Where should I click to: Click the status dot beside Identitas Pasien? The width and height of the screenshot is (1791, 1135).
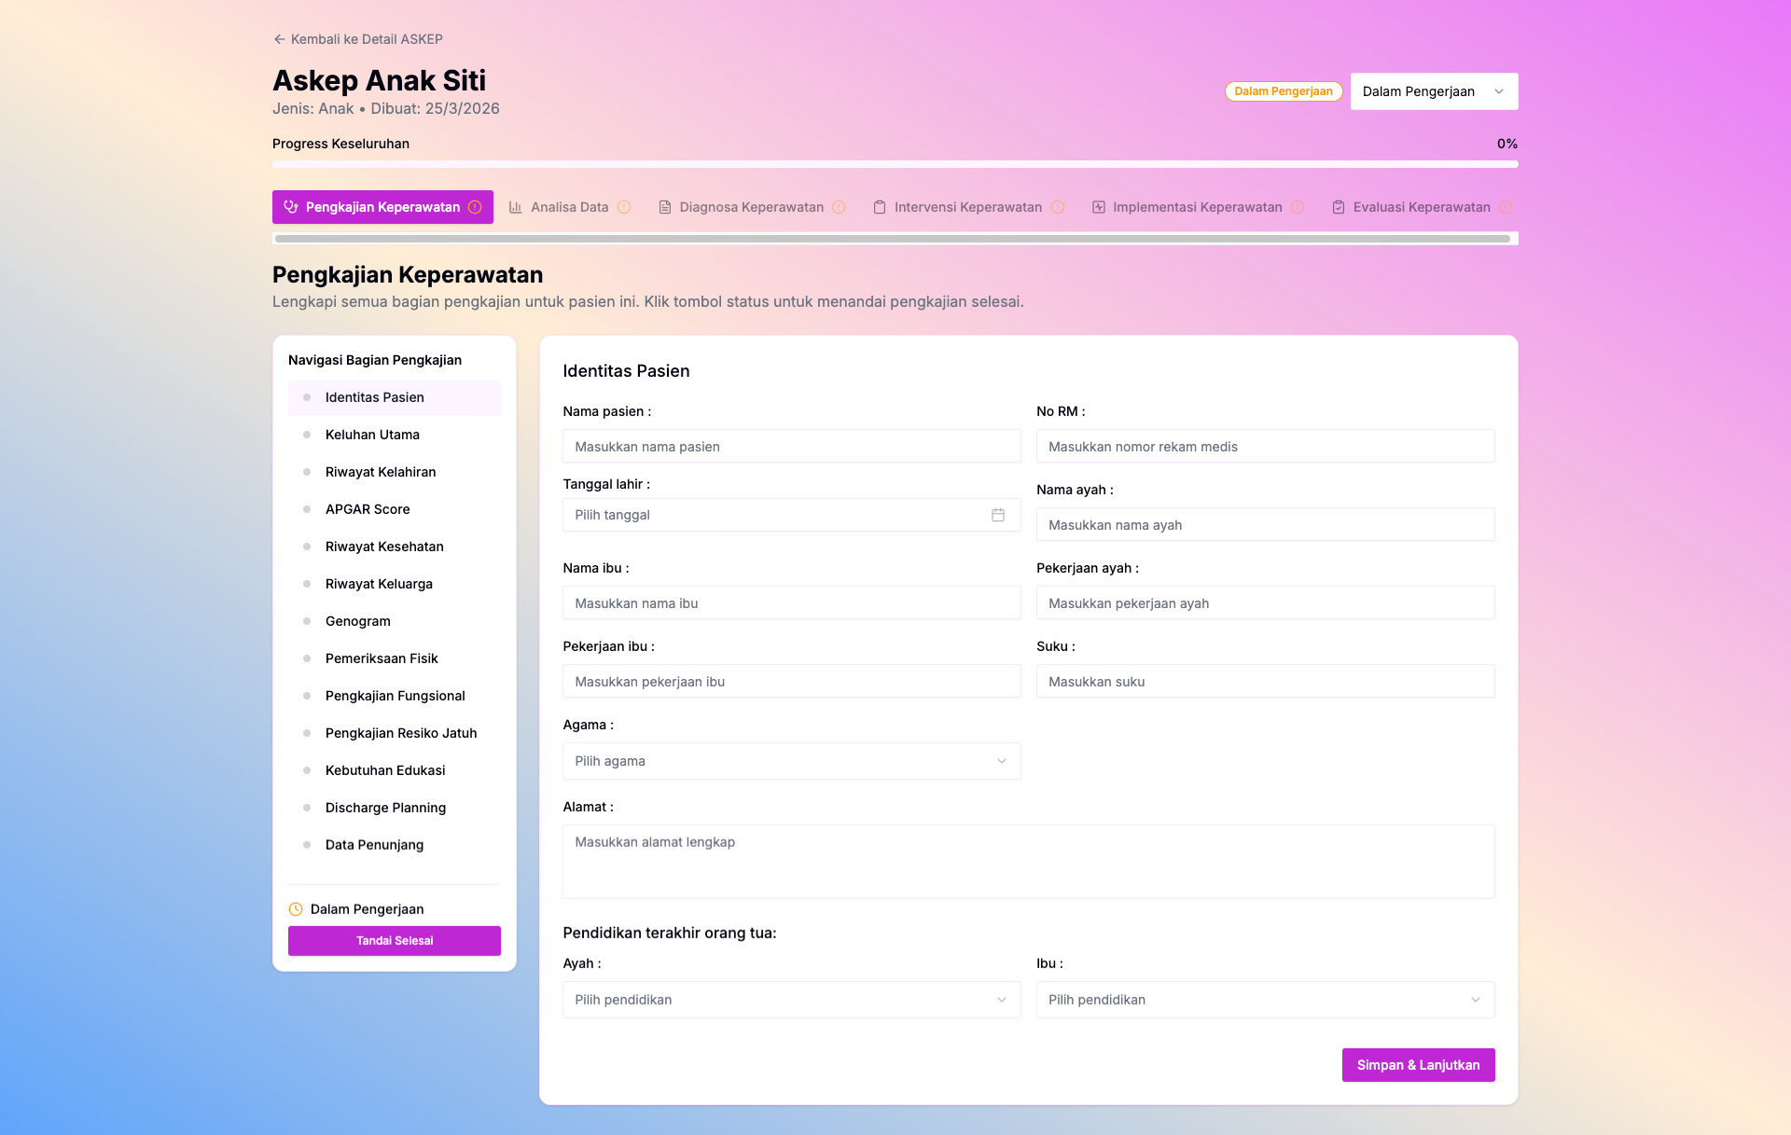pyautogui.click(x=308, y=397)
